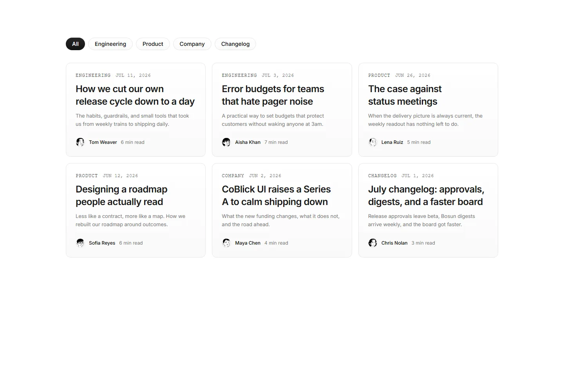Click the excerpt 'The habits, guardrails, and small tools'
564x392 pixels.
[132, 120]
